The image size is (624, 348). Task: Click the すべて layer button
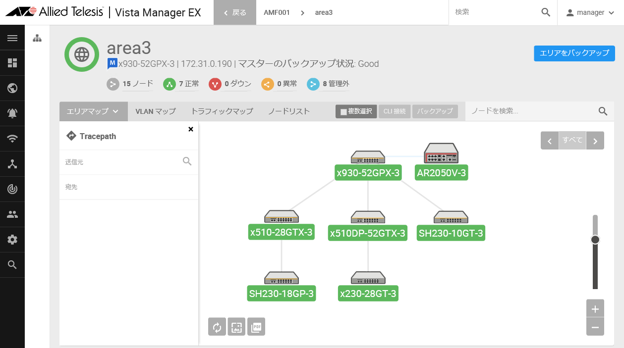[x=572, y=141]
